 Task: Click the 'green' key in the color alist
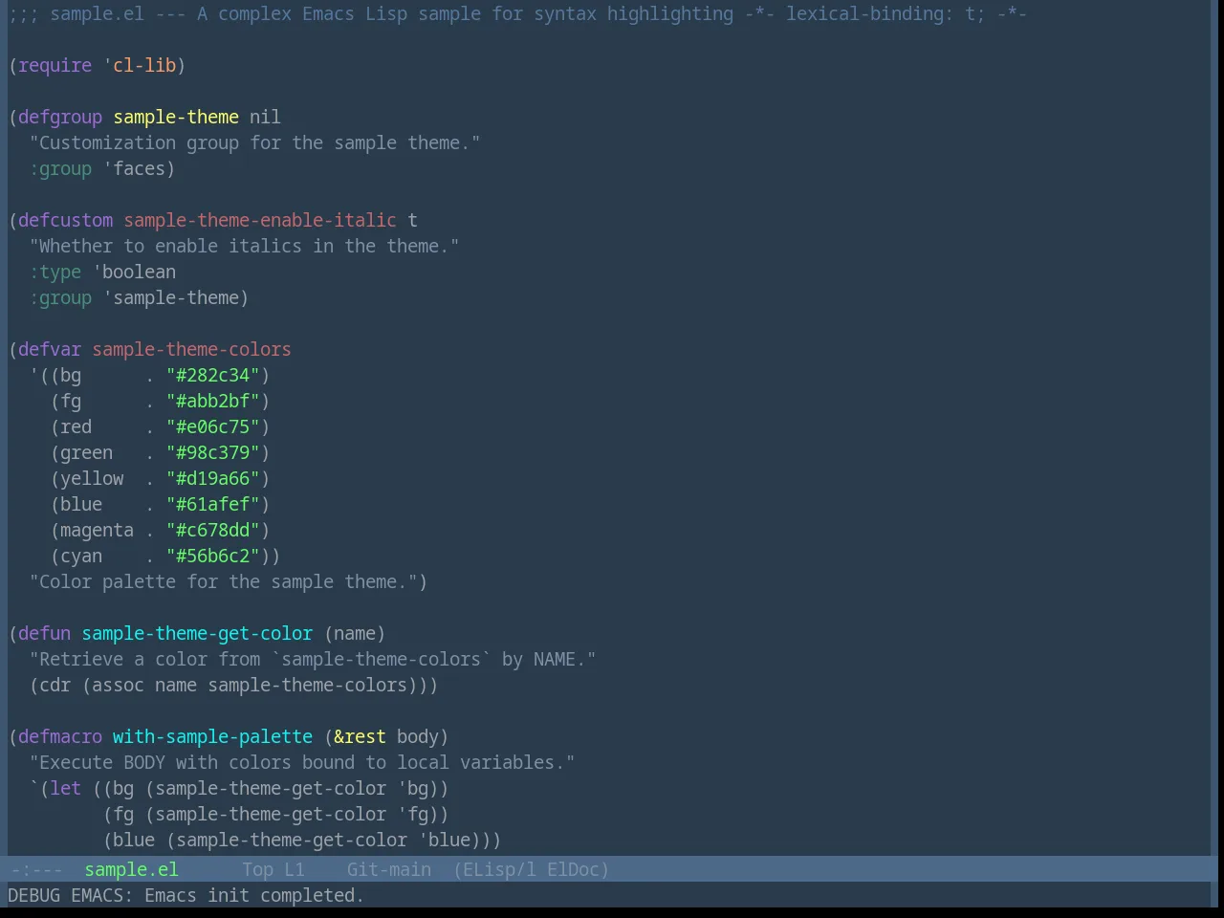coord(86,452)
